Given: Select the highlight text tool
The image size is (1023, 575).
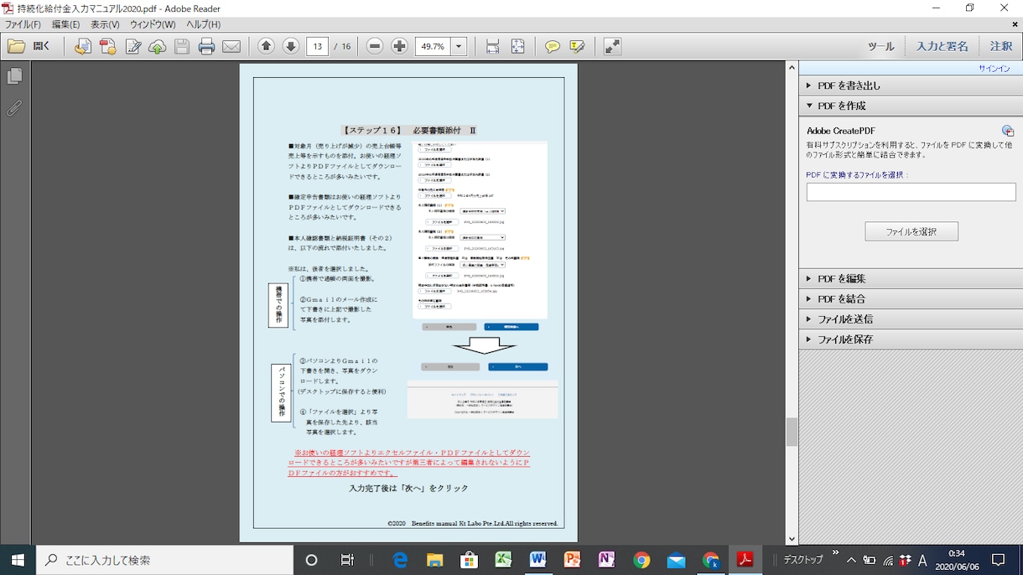Looking at the screenshot, I should [x=577, y=47].
